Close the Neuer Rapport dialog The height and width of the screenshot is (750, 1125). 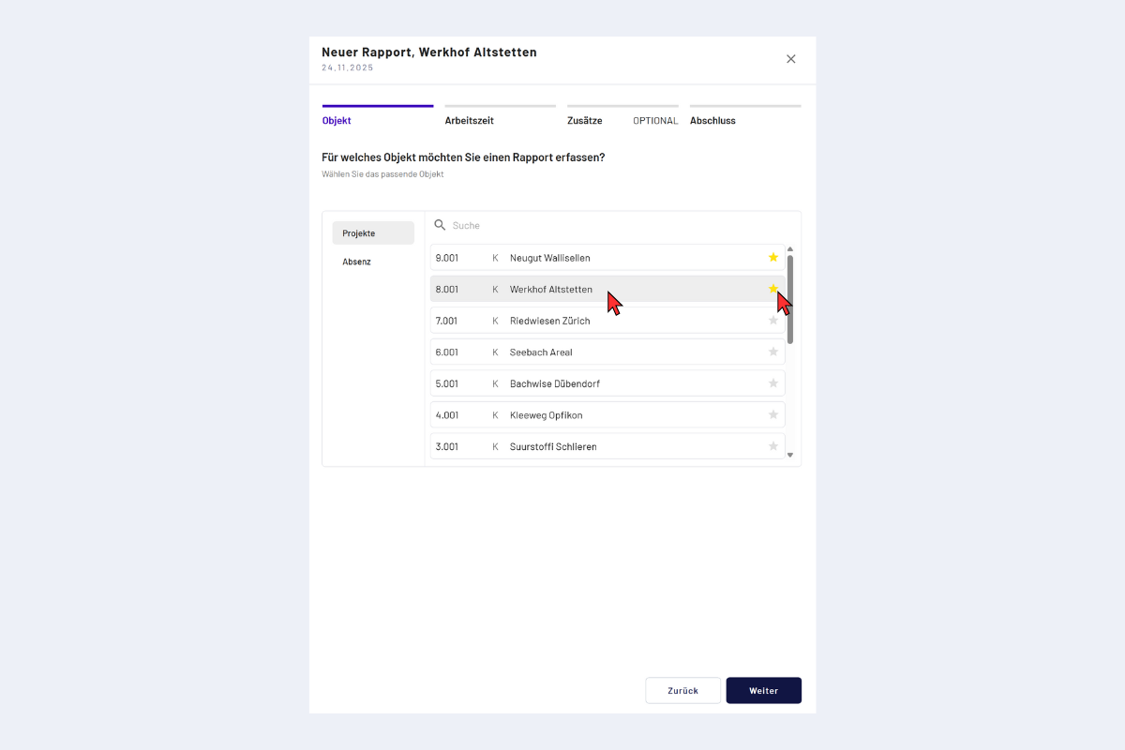click(x=790, y=59)
